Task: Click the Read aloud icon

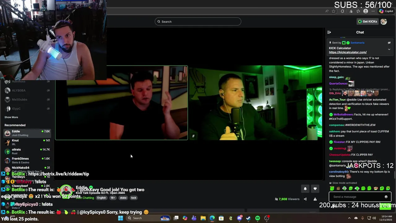Action: coord(327,11)
